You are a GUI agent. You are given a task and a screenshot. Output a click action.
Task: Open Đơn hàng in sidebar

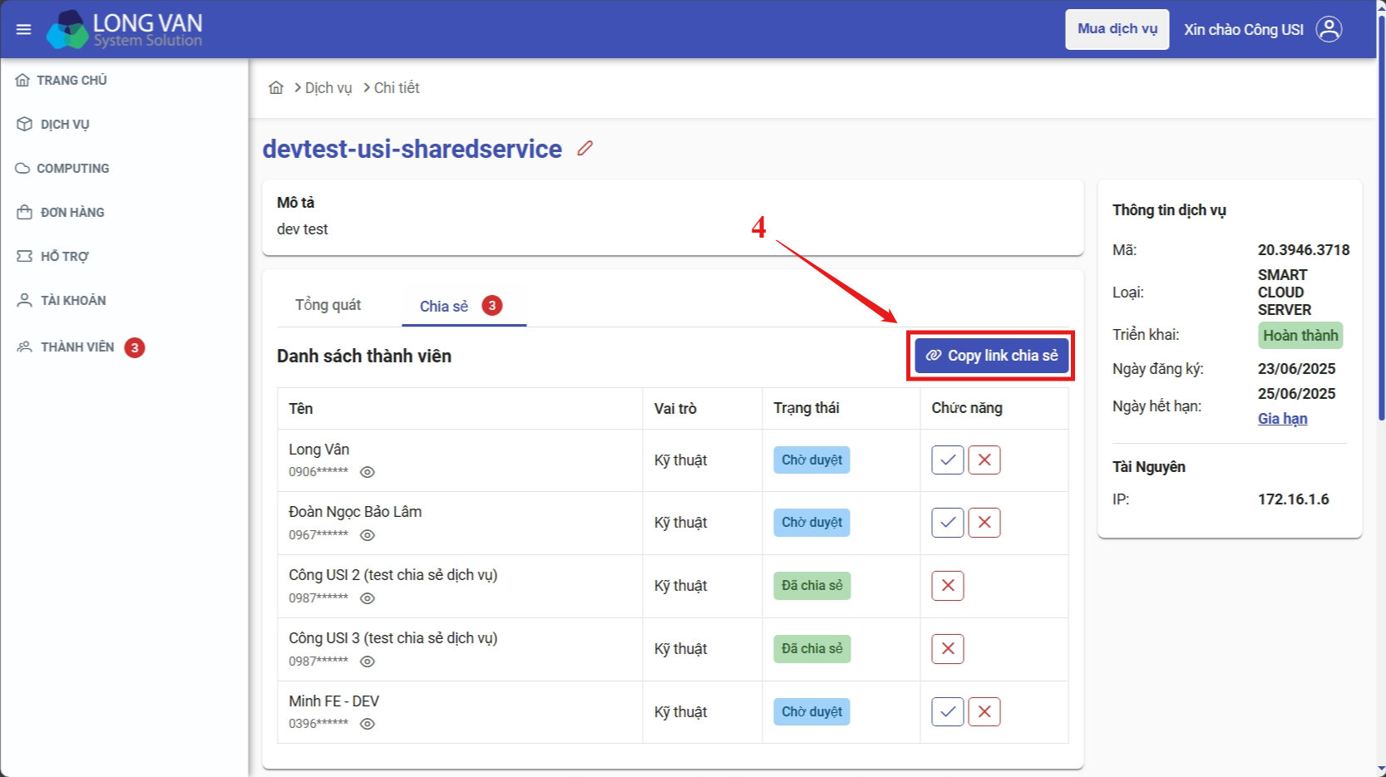tap(61, 213)
